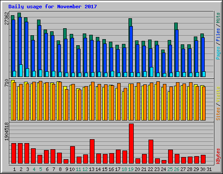Click the day '13' axis label
The height and width of the screenshot is (174, 223).
tap(91, 169)
